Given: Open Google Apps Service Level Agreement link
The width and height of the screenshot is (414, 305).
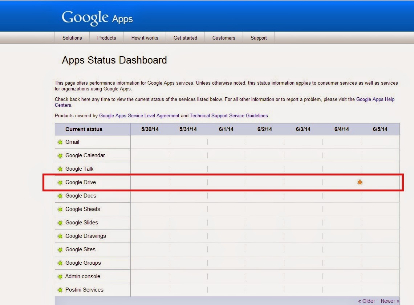Looking at the screenshot, I should pyautogui.click(x=139, y=116).
